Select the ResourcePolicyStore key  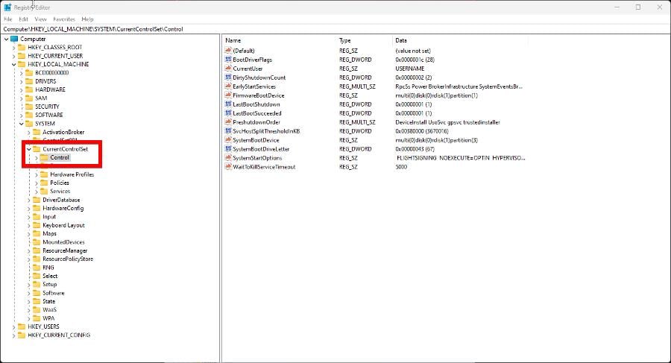68,259
